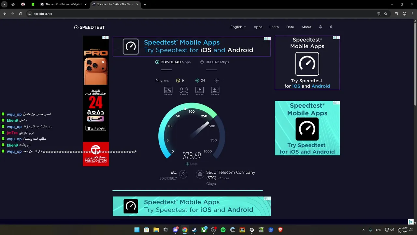Show hidden system tray icons
The image size is (417, 235).
(364, 230)
